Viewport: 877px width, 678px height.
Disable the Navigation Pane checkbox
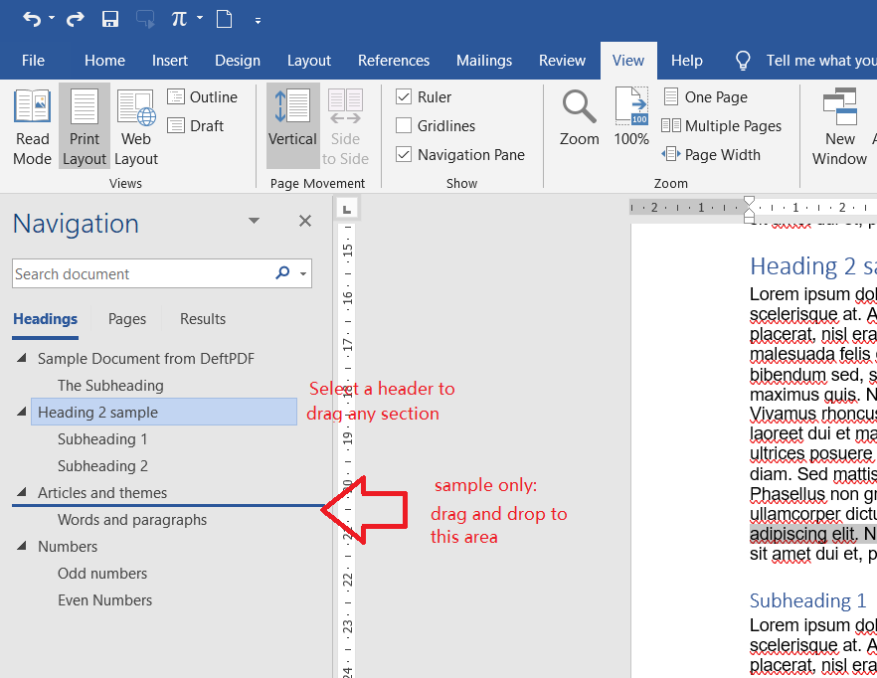pos(404,155)
